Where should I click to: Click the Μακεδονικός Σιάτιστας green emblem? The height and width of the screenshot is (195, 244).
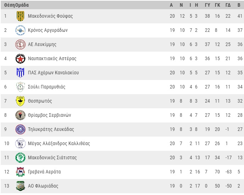(20, 157)
